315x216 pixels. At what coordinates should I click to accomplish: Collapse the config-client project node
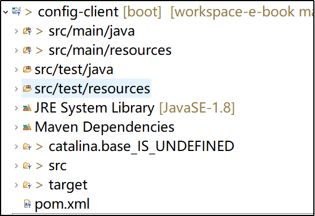pos(6,12)
